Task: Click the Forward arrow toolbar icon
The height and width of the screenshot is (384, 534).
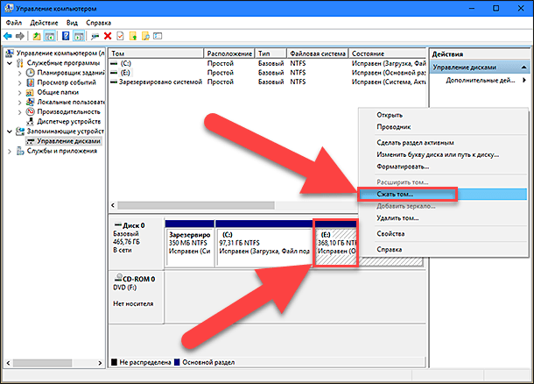Action: point(20,36)
